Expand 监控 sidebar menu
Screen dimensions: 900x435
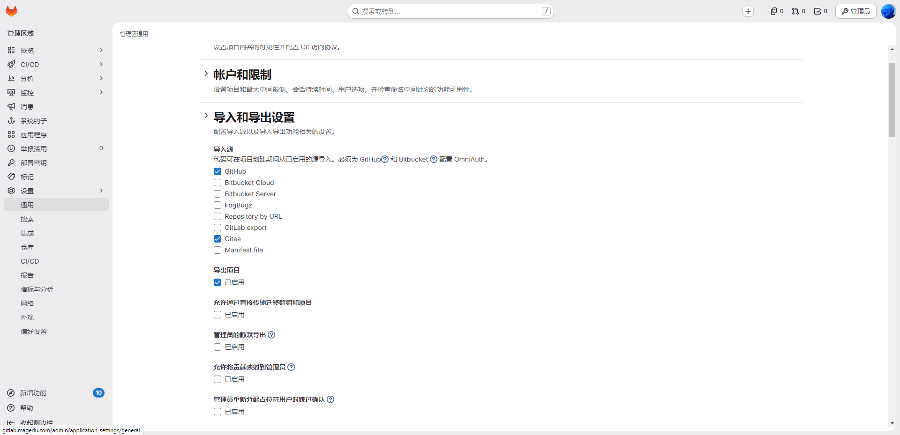click(56, 93)
